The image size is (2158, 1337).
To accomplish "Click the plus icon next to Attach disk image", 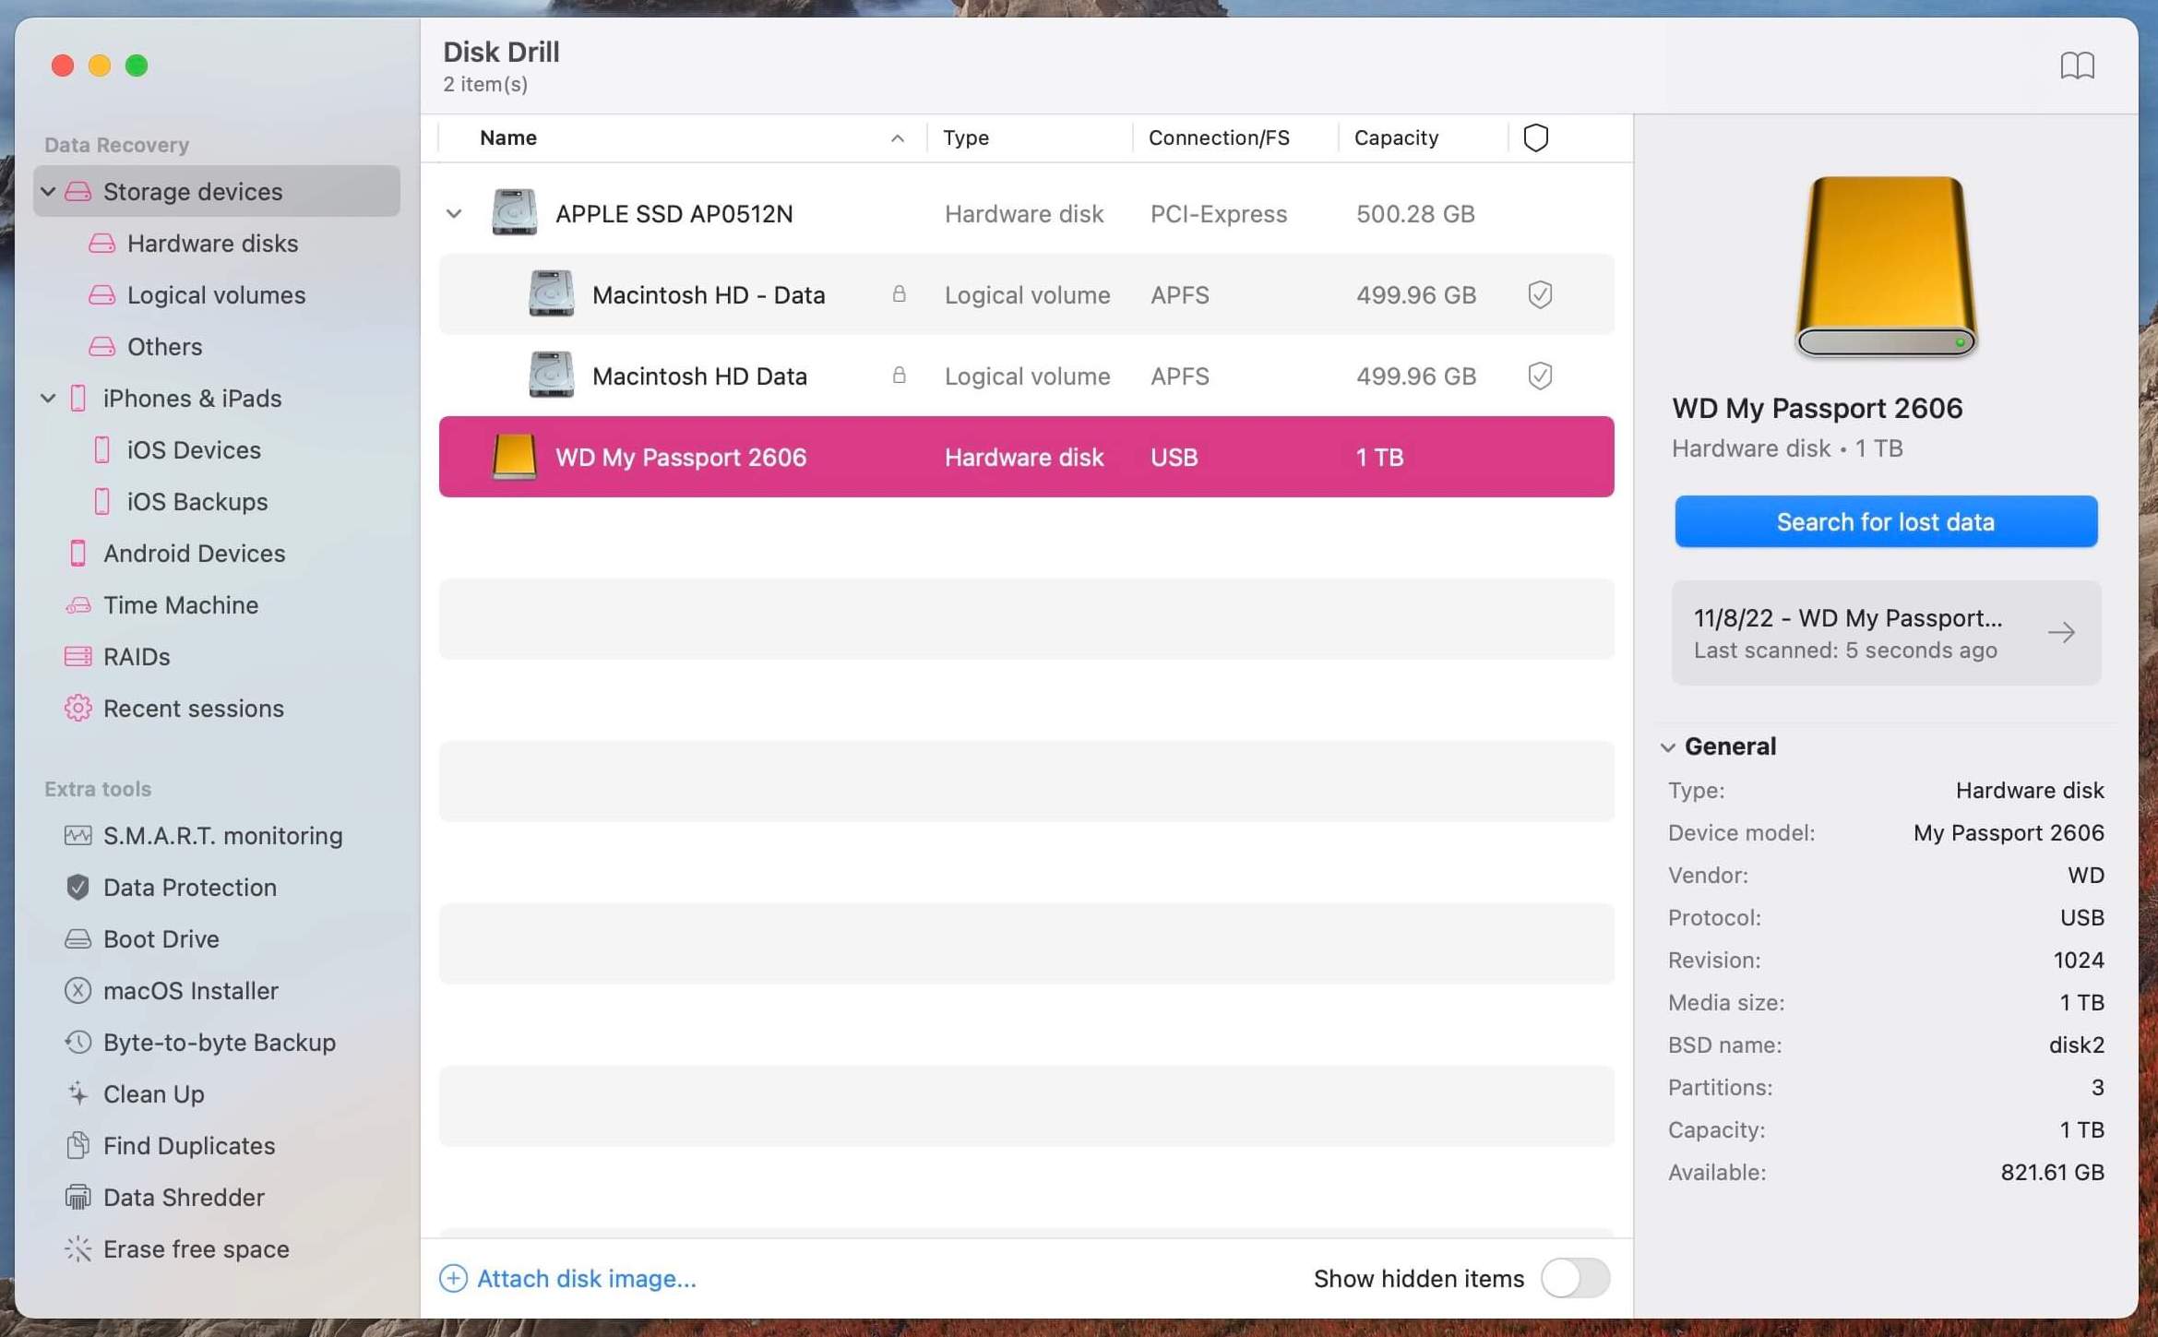I will (453, 1278).
